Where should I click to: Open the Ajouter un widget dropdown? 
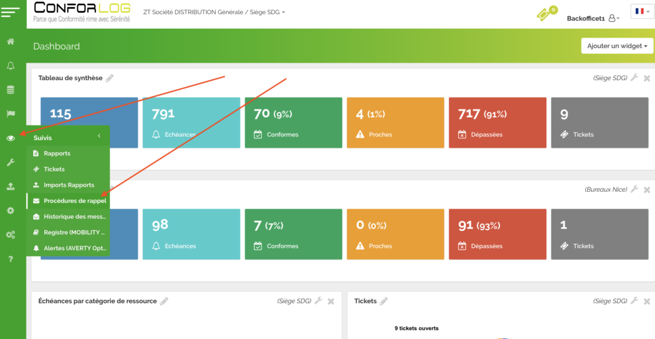click(617, 46)
